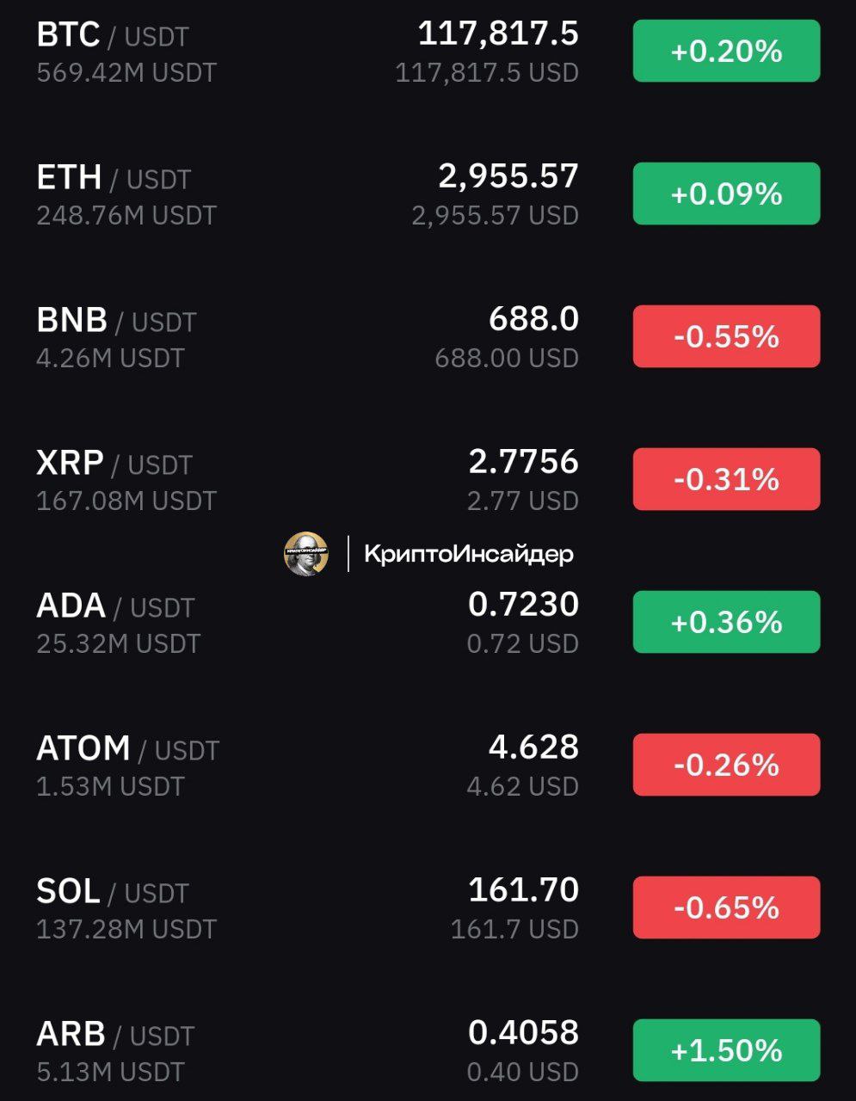Tap the SOL -0.65% red badge
This screenshot has width=856, height=1101.
coord(726,908)
